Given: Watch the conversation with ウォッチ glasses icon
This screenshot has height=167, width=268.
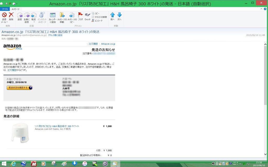Looking at the screenshot, I should pos(87,16).
